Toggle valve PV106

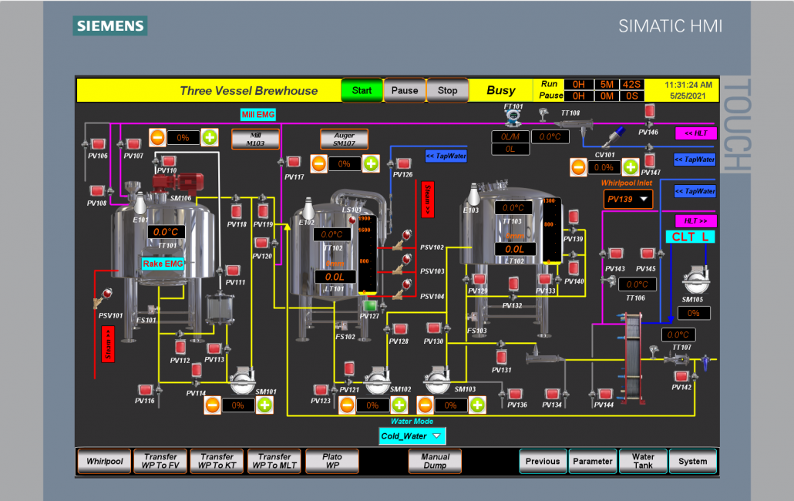pos(98,144)
